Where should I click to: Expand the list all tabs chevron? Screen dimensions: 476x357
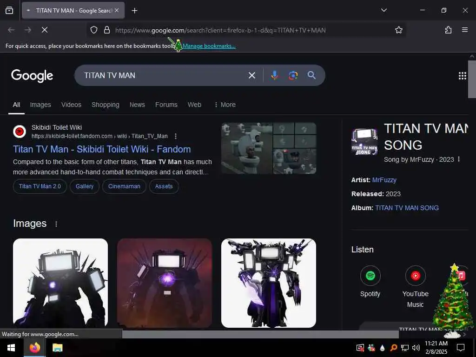(x=383, y=10)
